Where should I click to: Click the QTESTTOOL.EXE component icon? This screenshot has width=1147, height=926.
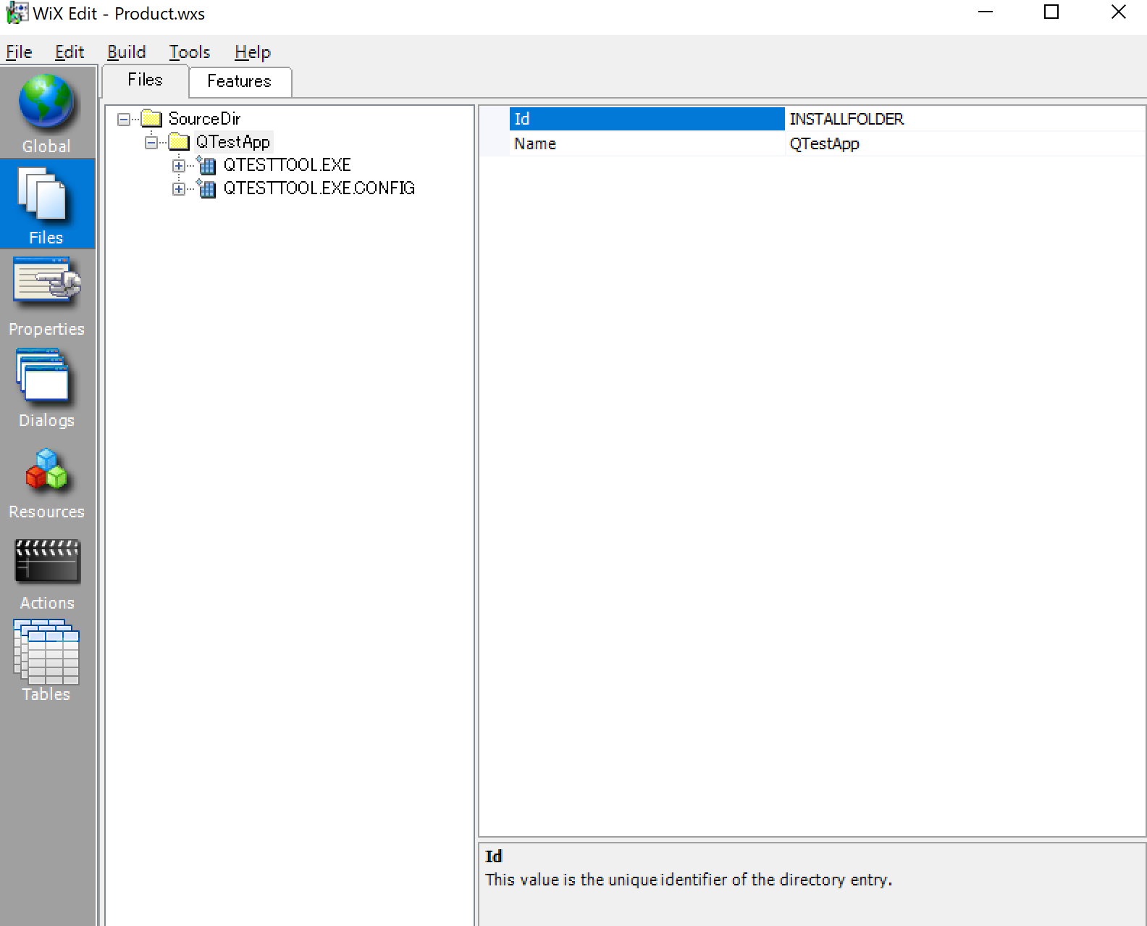click(x=206, y=165)
